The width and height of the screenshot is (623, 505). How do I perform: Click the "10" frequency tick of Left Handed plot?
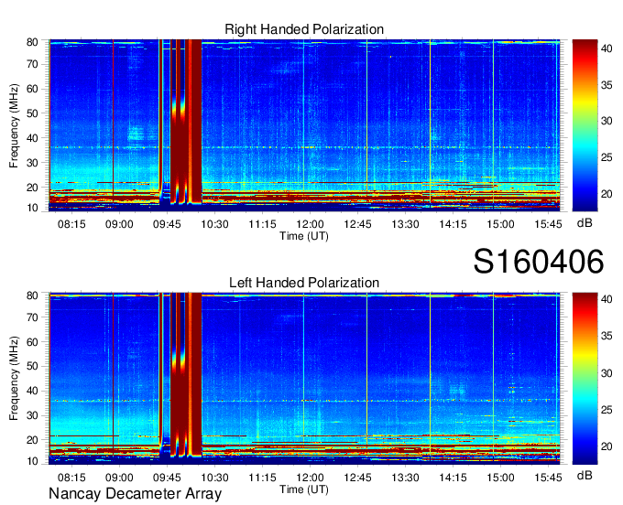(x=32, y=461)
